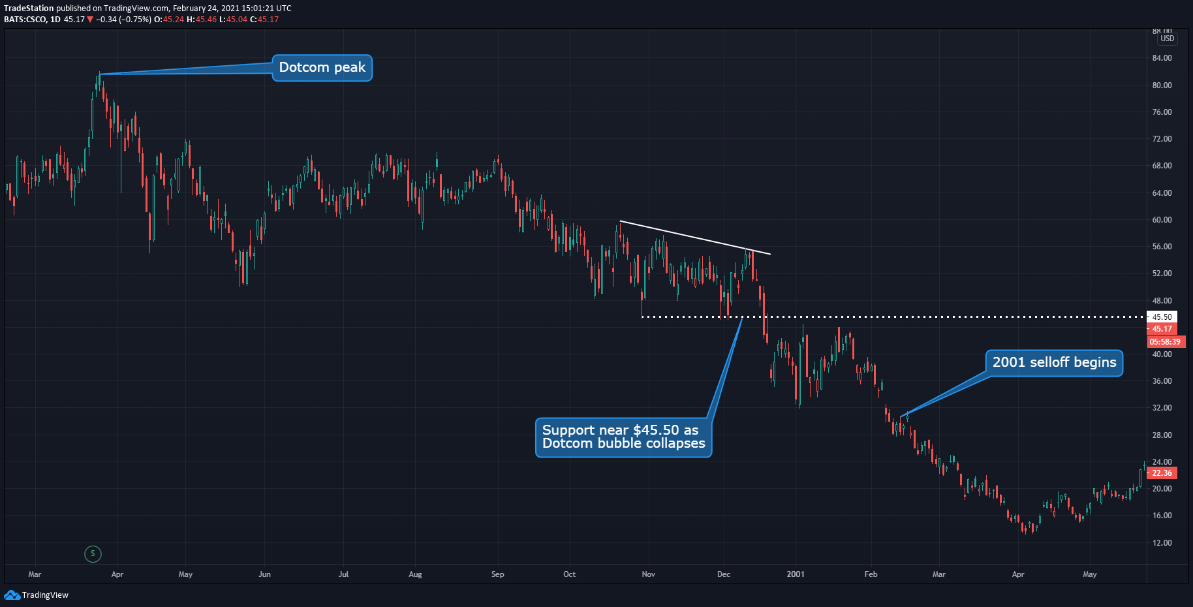
Task: Click the 45.50 dotted line price label
Action: (x=1162, y=317)
